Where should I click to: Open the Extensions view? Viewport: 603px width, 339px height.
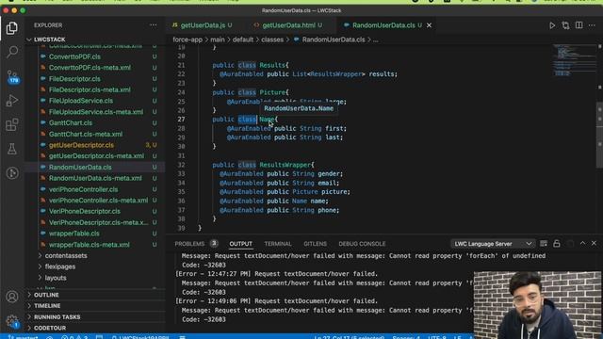click(x=12, y=124)
